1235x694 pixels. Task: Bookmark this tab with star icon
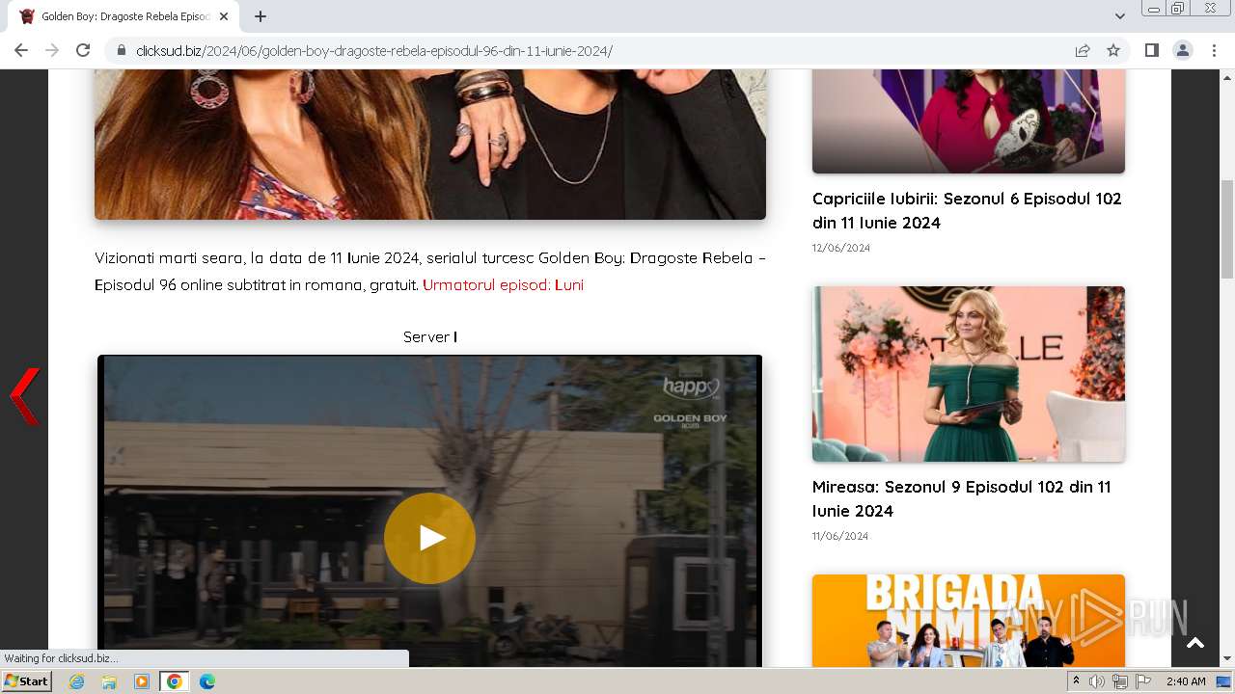tap(1113, 50)
